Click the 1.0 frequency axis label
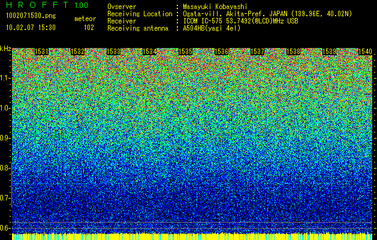 [x=5, y=109]
